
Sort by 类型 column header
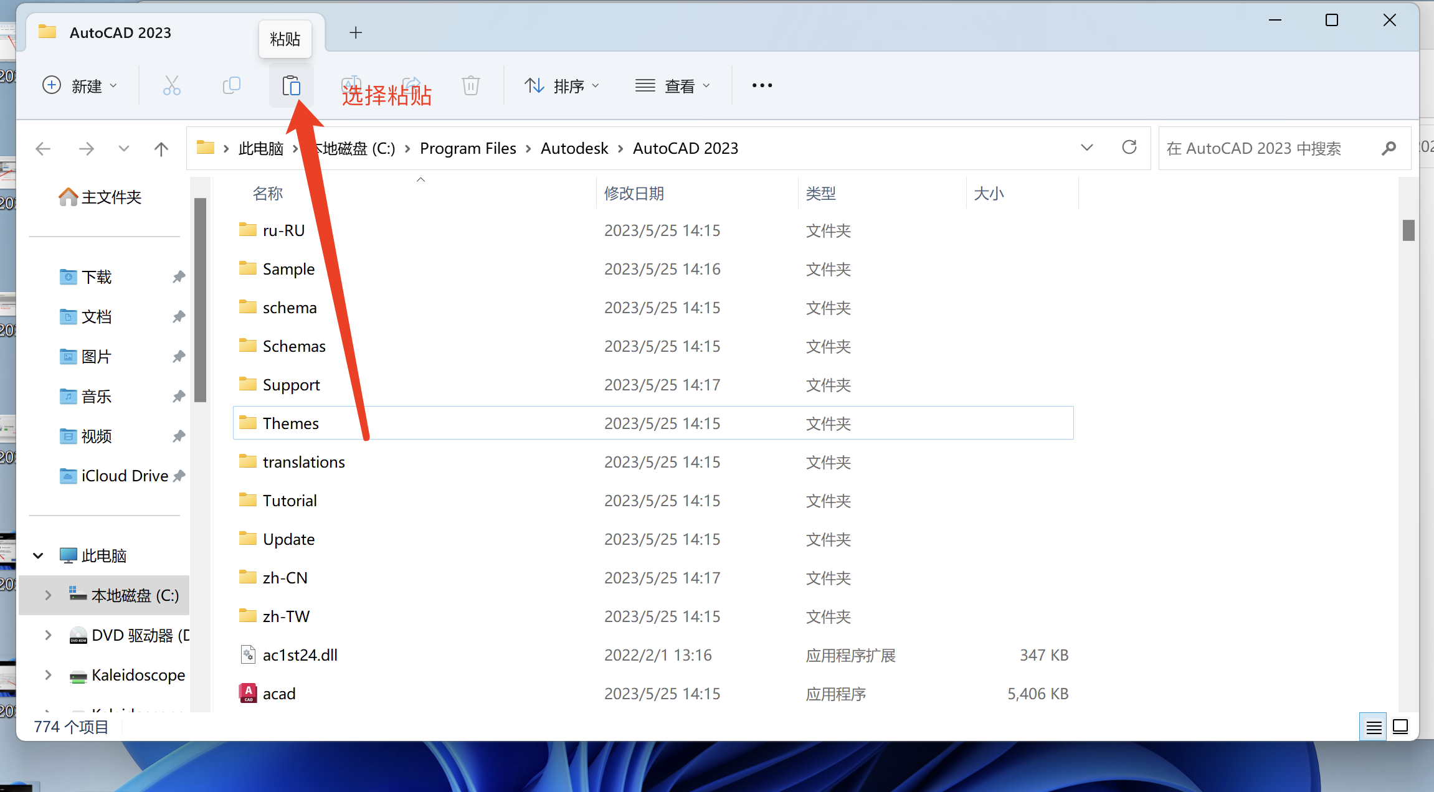(x=820, y=193)
